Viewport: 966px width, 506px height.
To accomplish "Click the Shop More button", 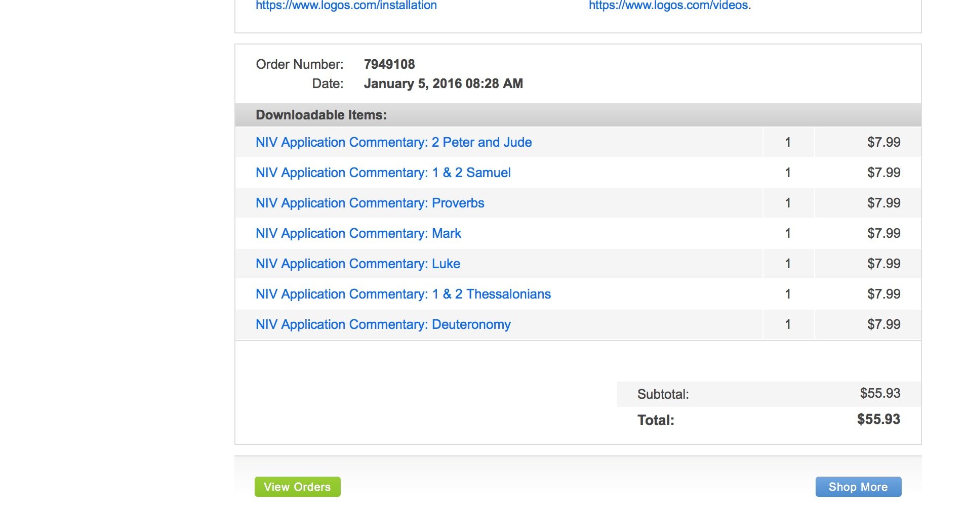I will click(858, 487).
